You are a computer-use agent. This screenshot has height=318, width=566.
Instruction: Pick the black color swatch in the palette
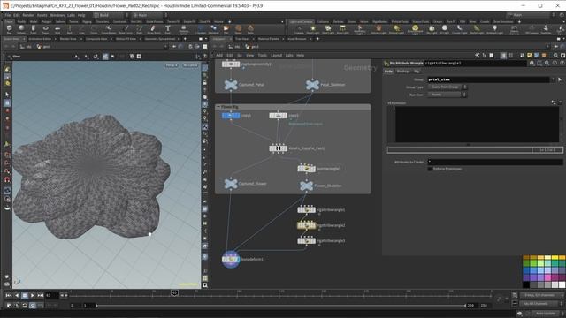[526, 284]
